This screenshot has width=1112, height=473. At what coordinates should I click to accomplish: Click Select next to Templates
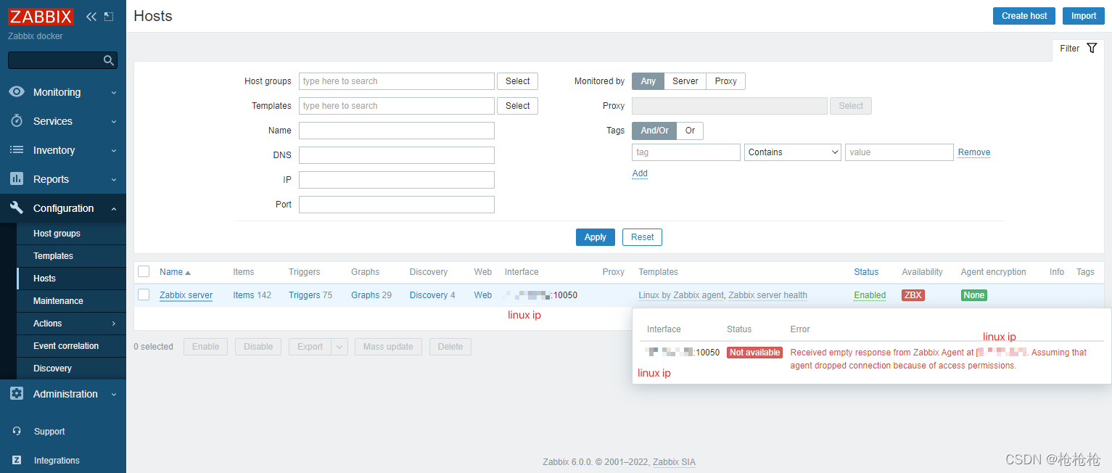(518, 106)
